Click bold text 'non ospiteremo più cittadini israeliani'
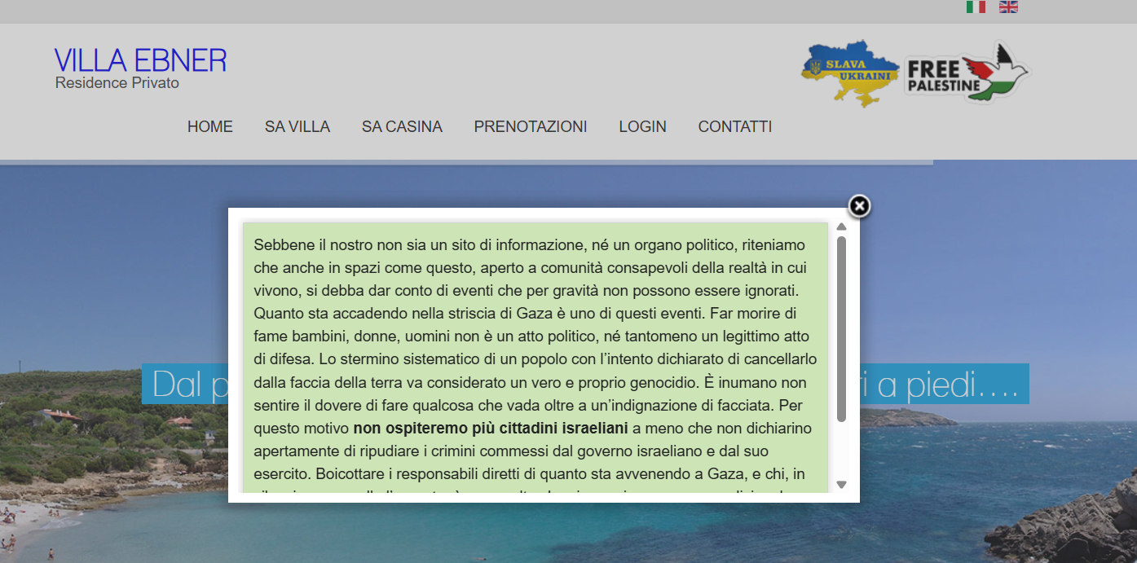Image resolution: width=1137 pixels, height=563 pixels. point(490,428)
